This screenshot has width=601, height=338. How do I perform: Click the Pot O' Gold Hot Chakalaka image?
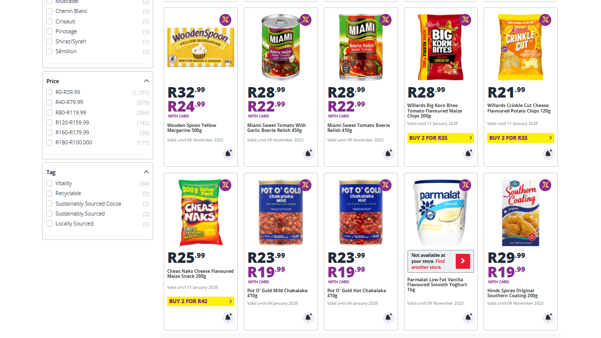point(360,213)
